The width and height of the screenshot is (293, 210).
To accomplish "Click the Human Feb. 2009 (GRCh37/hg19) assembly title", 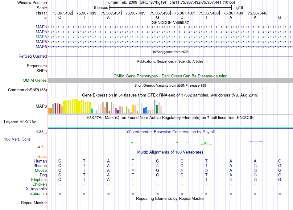I will tap(136, 2).
